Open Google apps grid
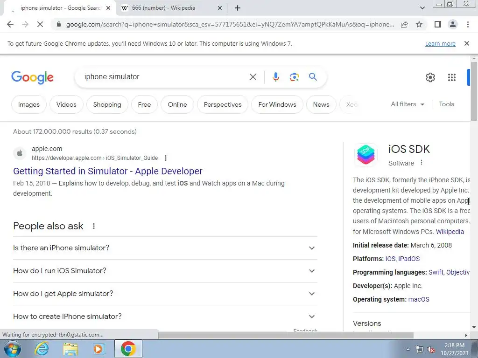Viewport: 478px width, 358px height. coord(451,77)
